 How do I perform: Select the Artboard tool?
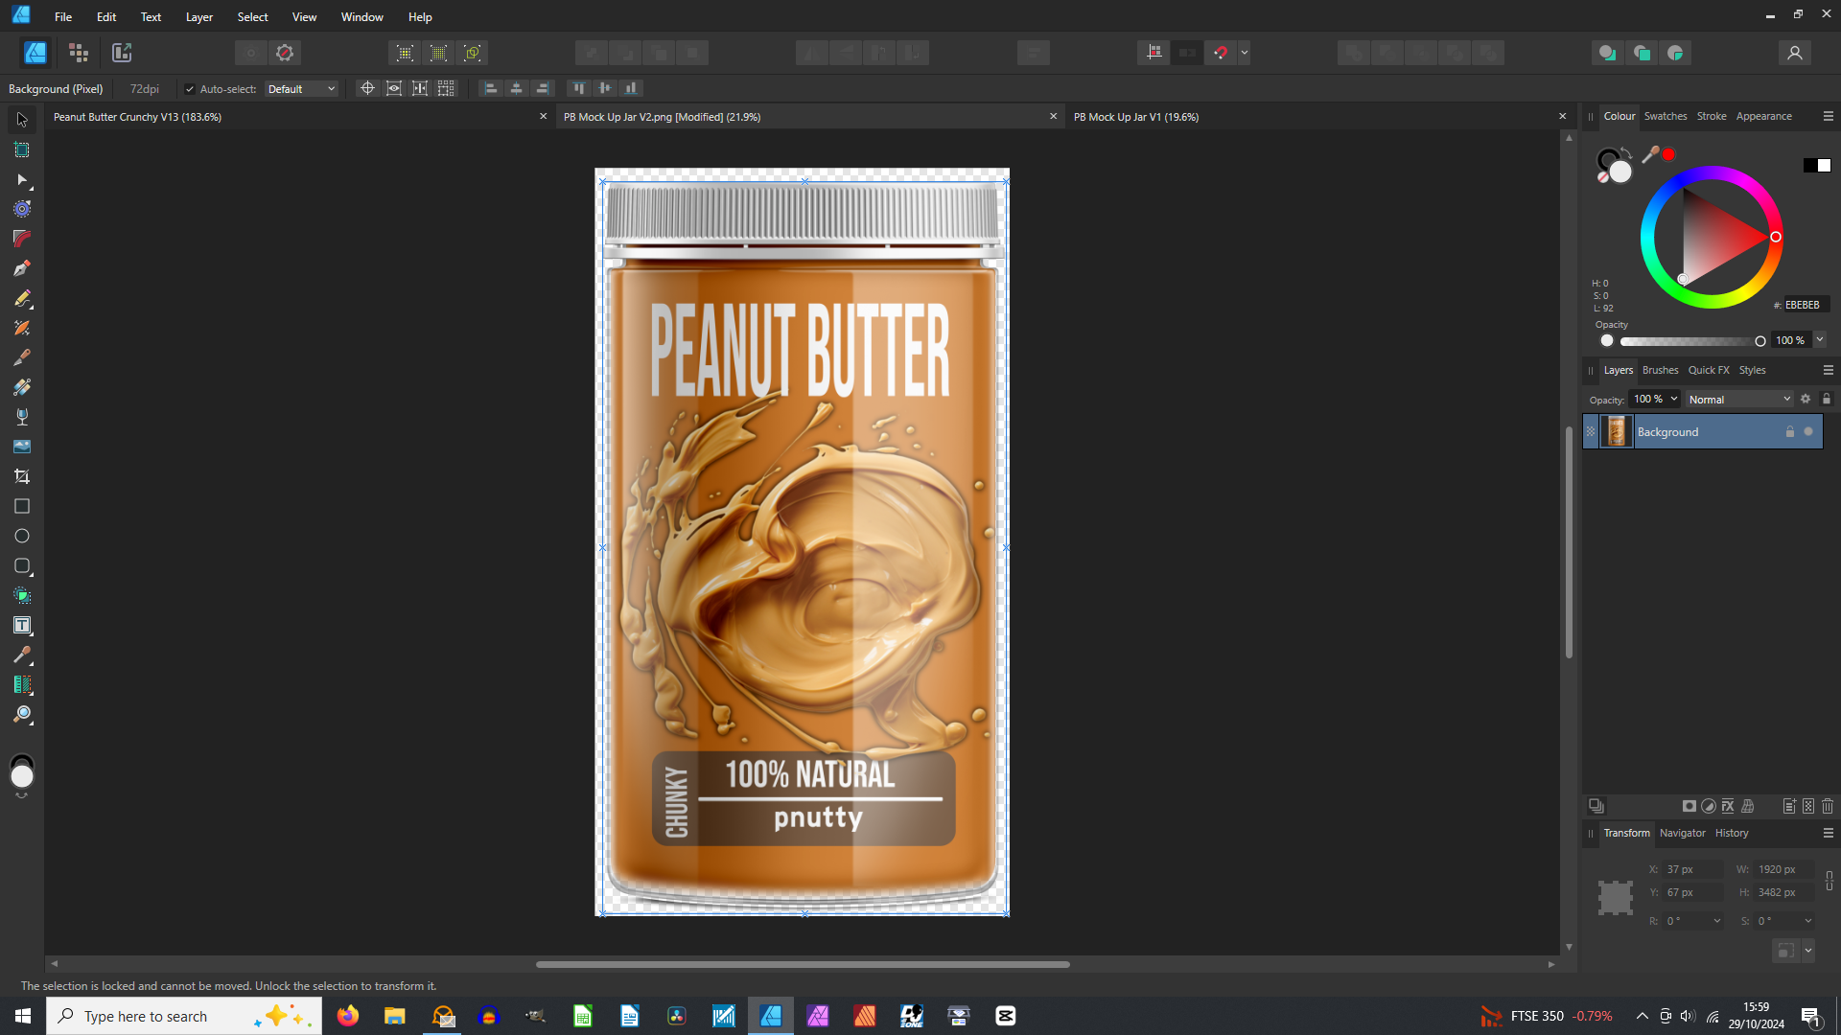[22, 149]
